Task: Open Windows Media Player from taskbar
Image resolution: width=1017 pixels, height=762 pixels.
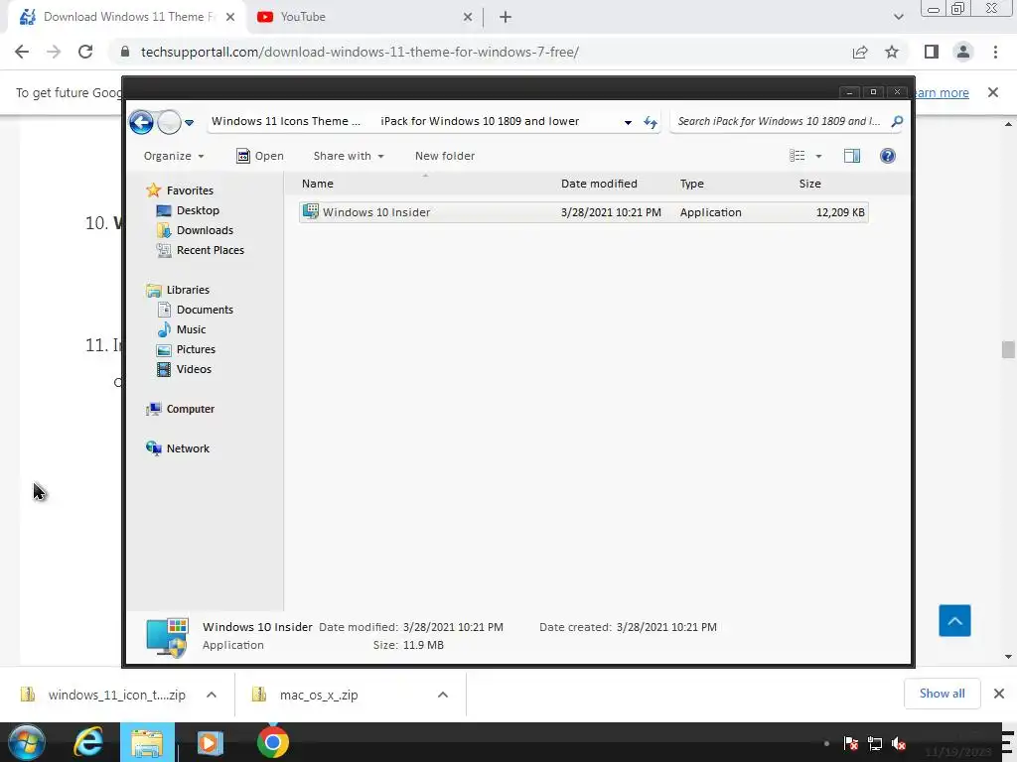Action: (x=210, y=742)
